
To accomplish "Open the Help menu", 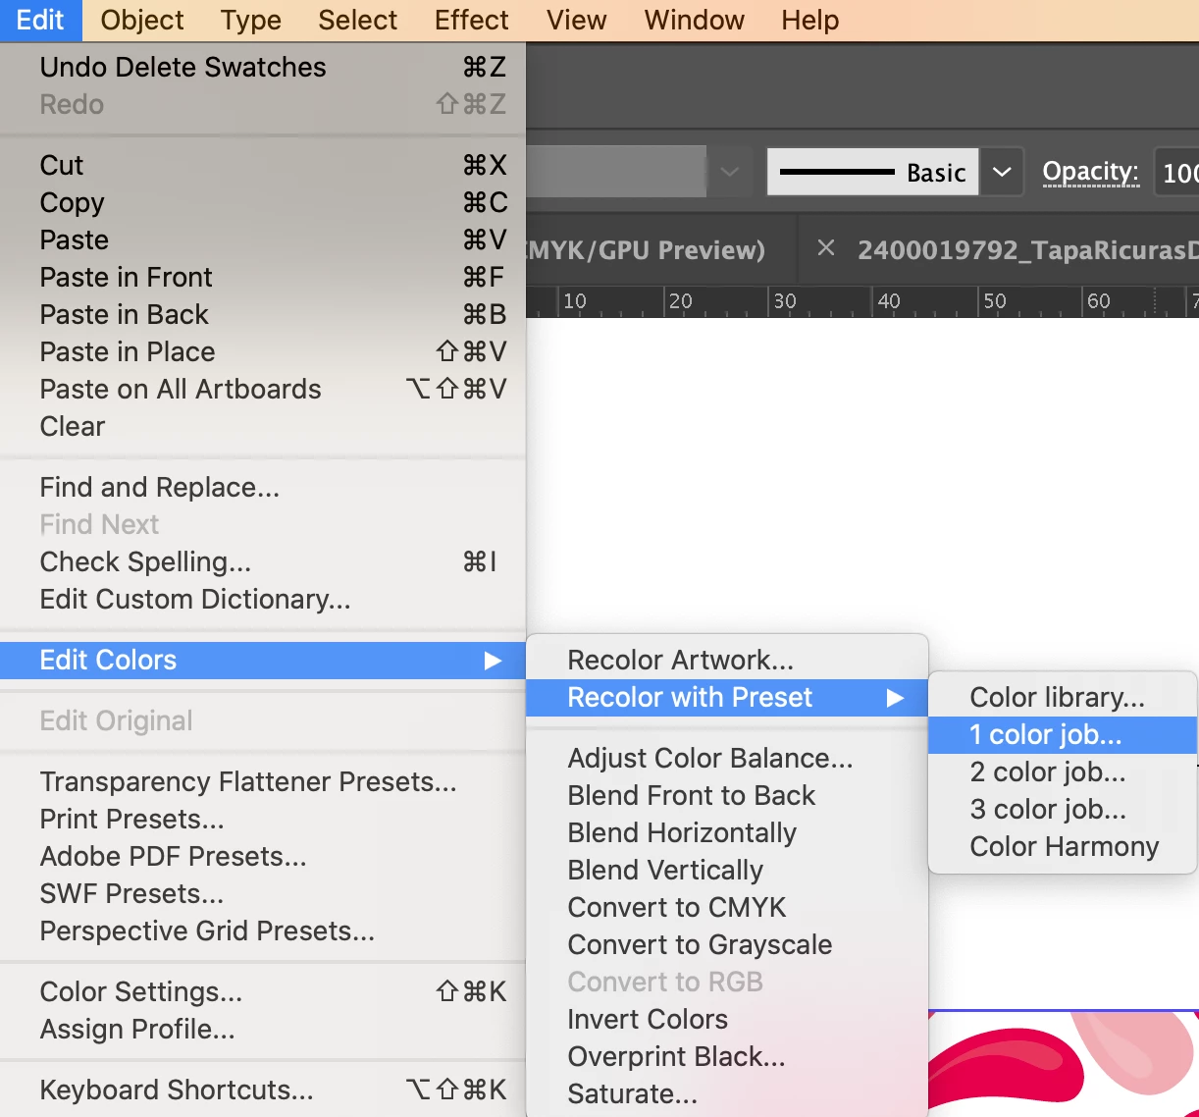I will (x=810, y=20).
